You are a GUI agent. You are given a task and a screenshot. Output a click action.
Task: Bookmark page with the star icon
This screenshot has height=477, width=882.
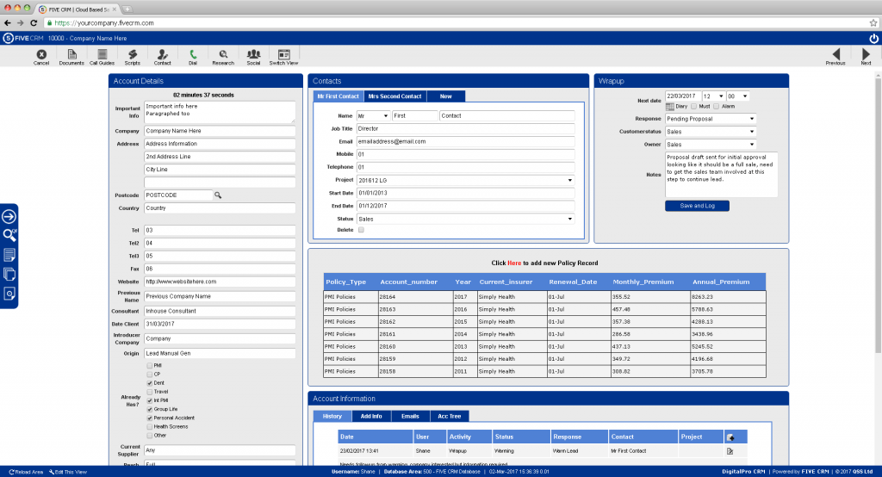873,23
